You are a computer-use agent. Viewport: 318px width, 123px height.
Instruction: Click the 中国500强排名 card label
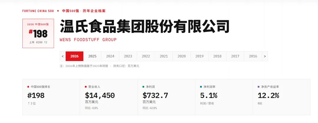[40, 87]
